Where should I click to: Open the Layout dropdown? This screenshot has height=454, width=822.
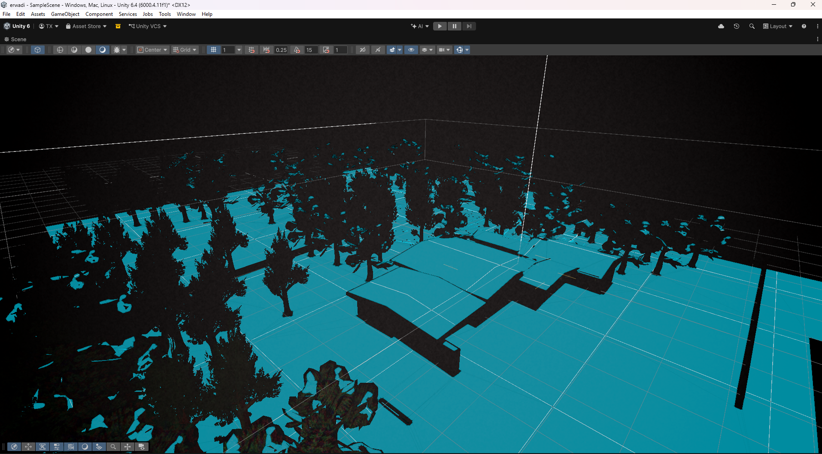point(778,26)
